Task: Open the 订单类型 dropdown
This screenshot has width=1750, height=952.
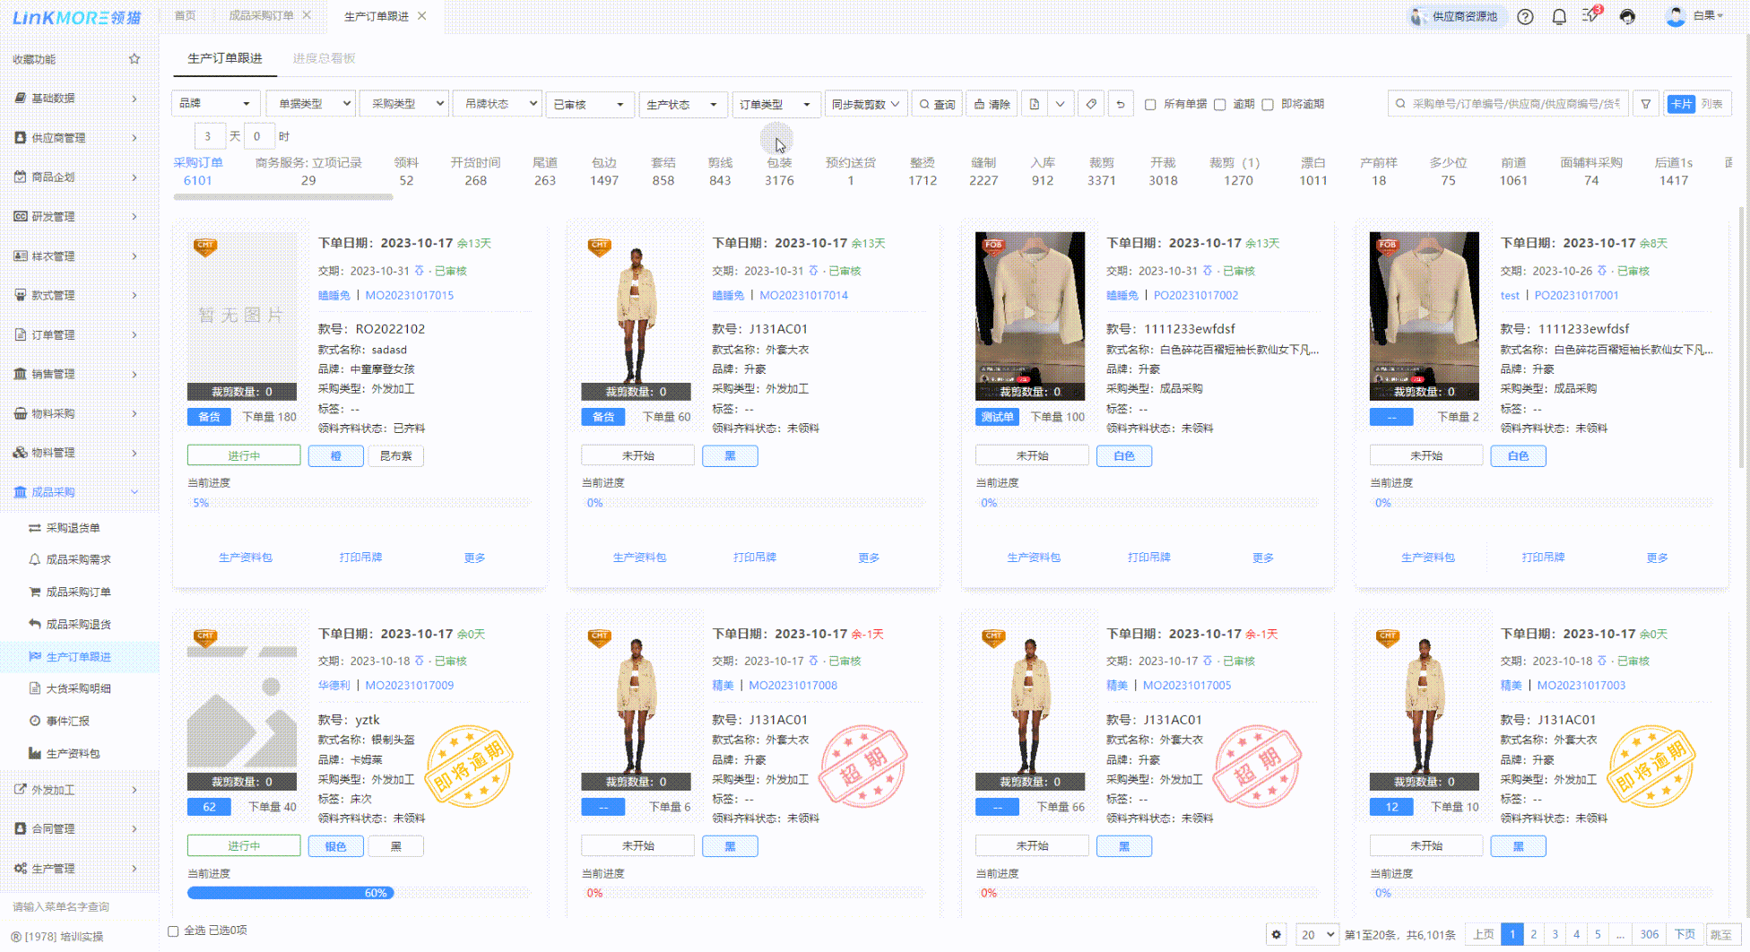Action: [776, 105]
